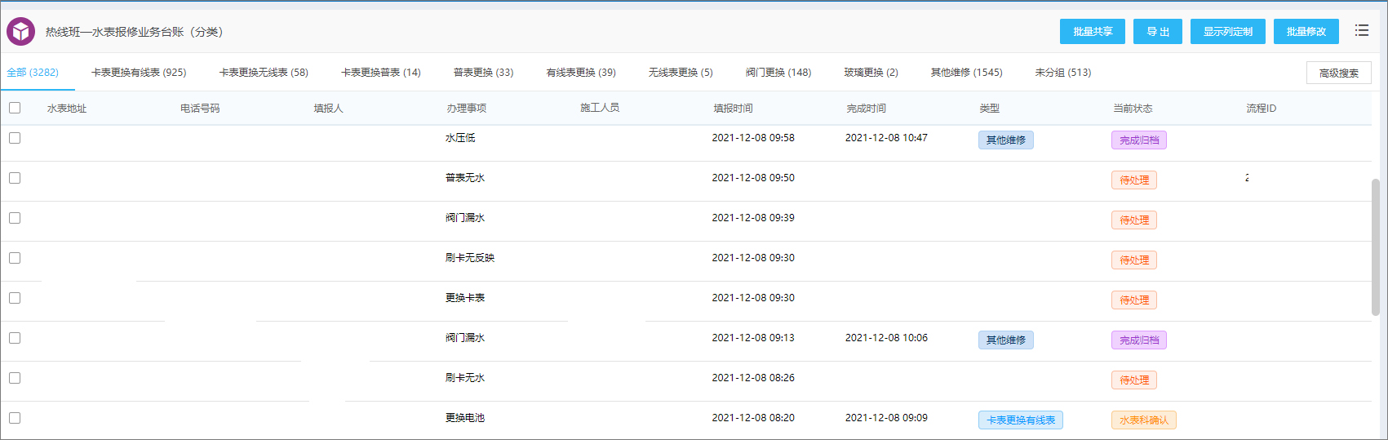Click the vertical scrollbar thumb
1388x440 pixels.
tap(1375, 245)
